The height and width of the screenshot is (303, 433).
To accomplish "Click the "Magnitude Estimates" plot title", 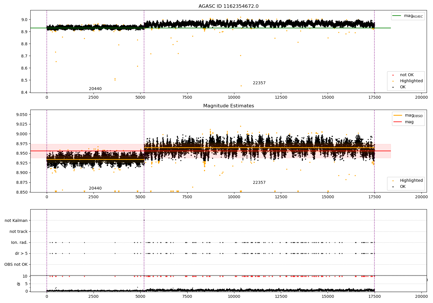I will [228, 106].
